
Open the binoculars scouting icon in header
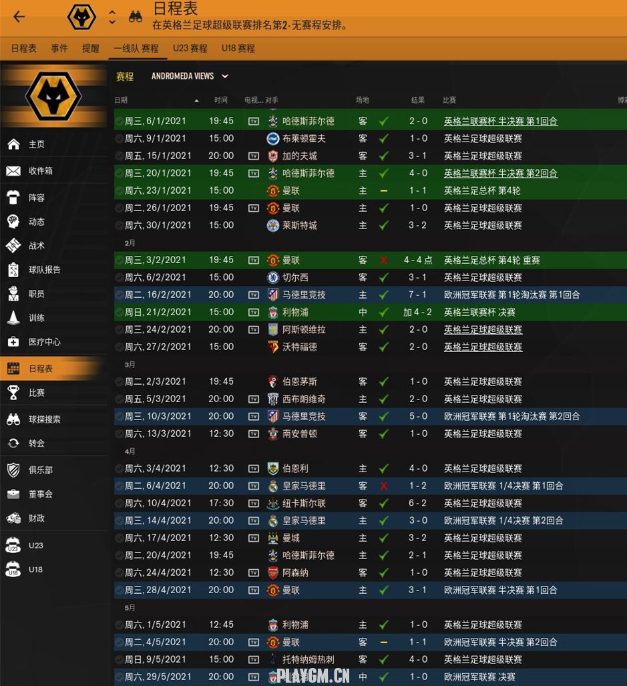(136, 17)
